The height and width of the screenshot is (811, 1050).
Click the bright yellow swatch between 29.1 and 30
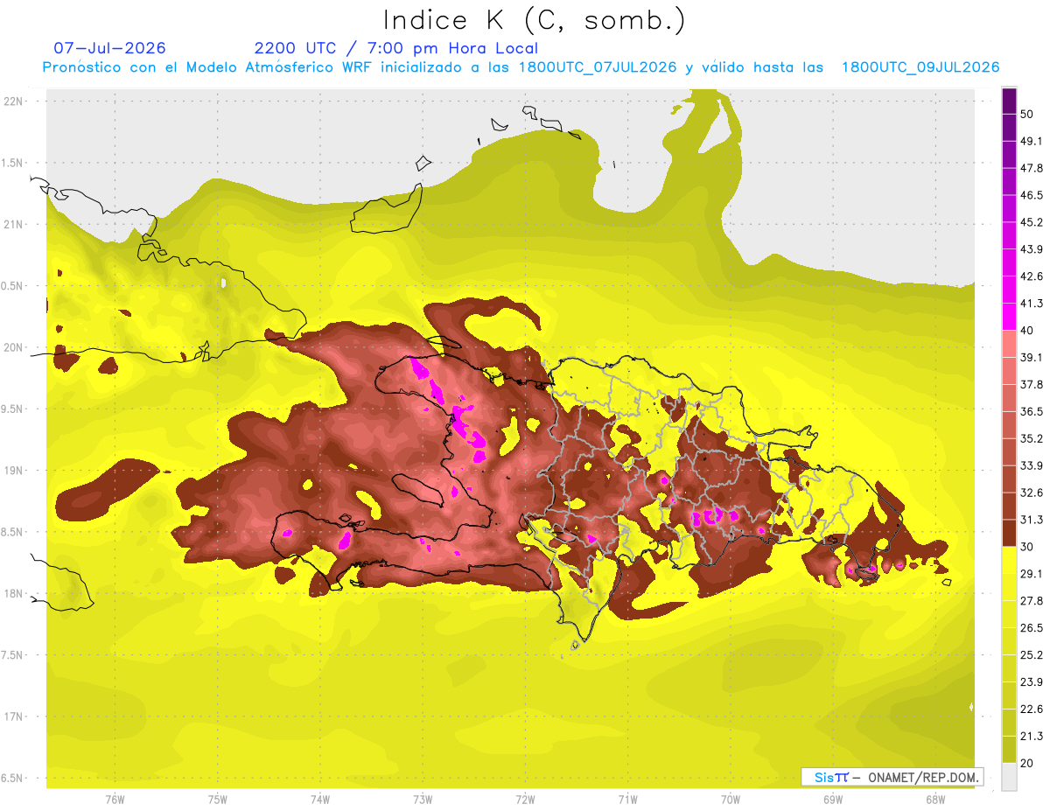coord(1009,560)
